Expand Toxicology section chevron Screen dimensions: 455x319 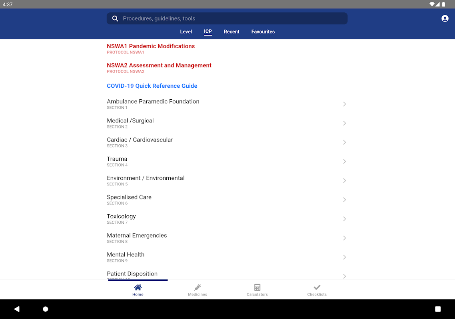click(344, 219)
